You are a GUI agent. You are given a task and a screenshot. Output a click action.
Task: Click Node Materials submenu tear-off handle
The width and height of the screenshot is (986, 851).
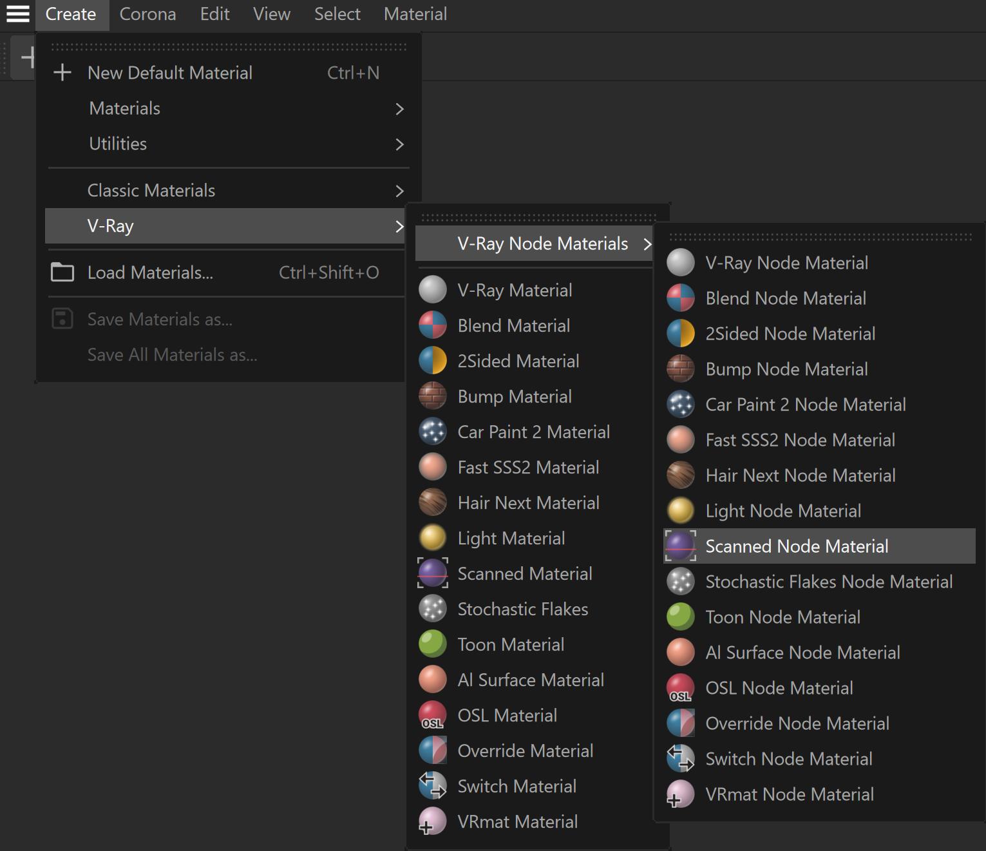820,237
